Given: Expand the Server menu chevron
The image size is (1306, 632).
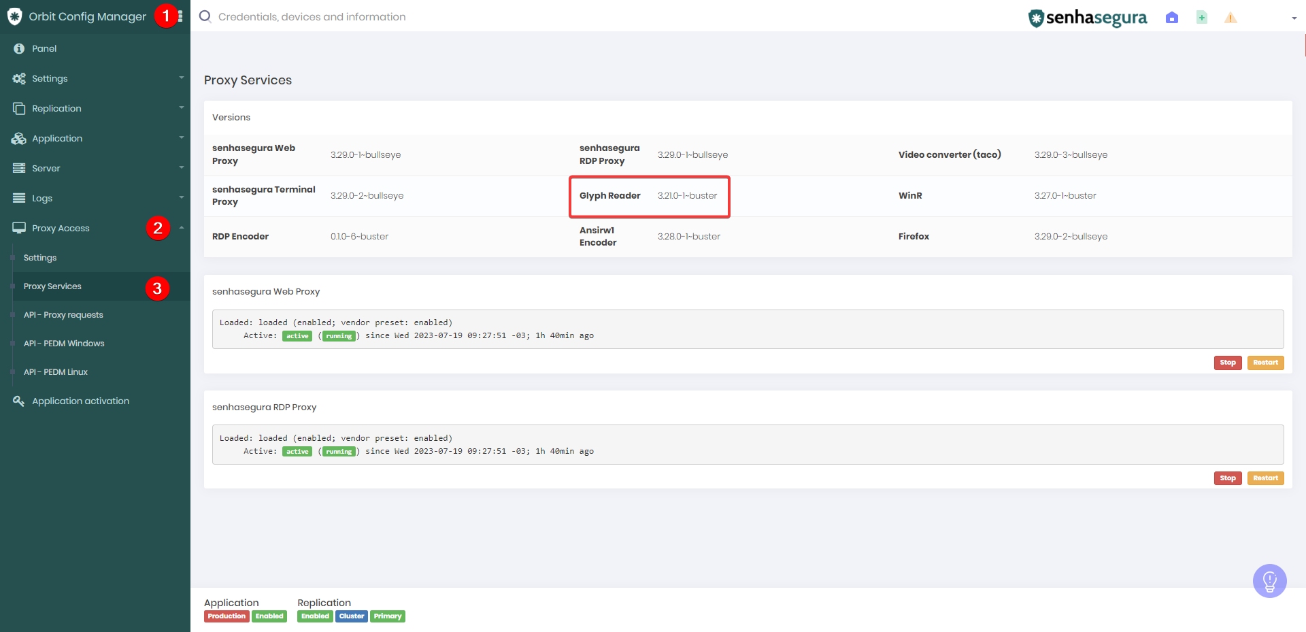Looking at the screenshot, I should tap(182, 167).
